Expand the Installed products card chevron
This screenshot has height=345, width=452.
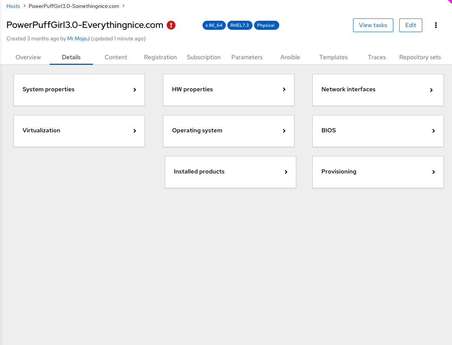coord(286,172)
